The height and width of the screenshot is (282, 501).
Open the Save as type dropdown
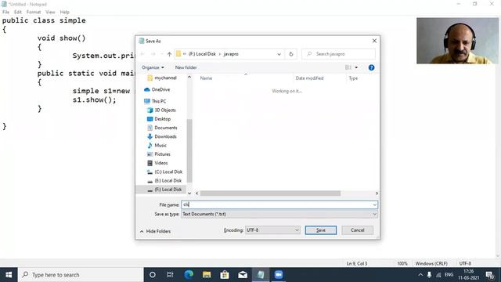pyautogui.click(x=279, y=214)
